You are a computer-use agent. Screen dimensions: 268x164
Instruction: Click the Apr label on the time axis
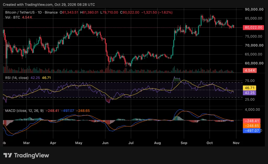[53, 143]
